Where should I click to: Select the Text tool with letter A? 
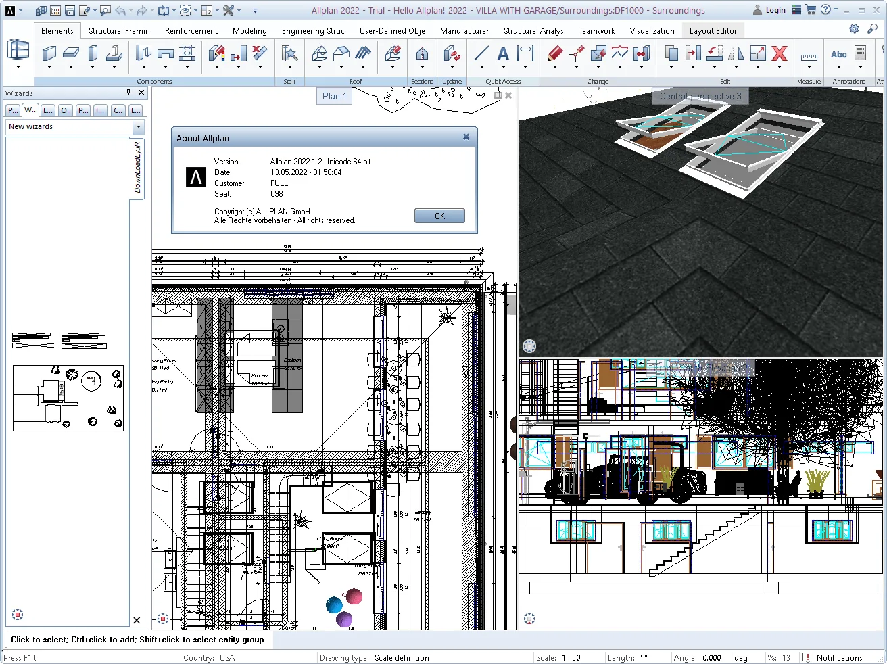pyautogui.click(x=503, y=53)
